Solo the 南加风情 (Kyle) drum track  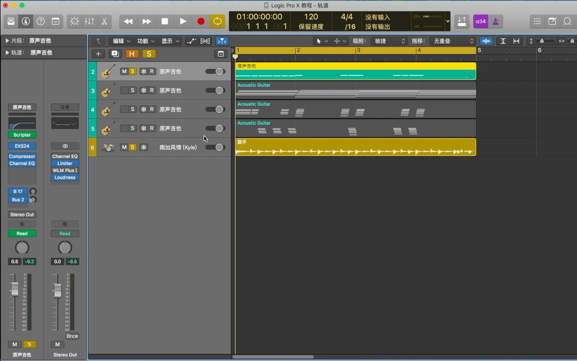point(132,147)
